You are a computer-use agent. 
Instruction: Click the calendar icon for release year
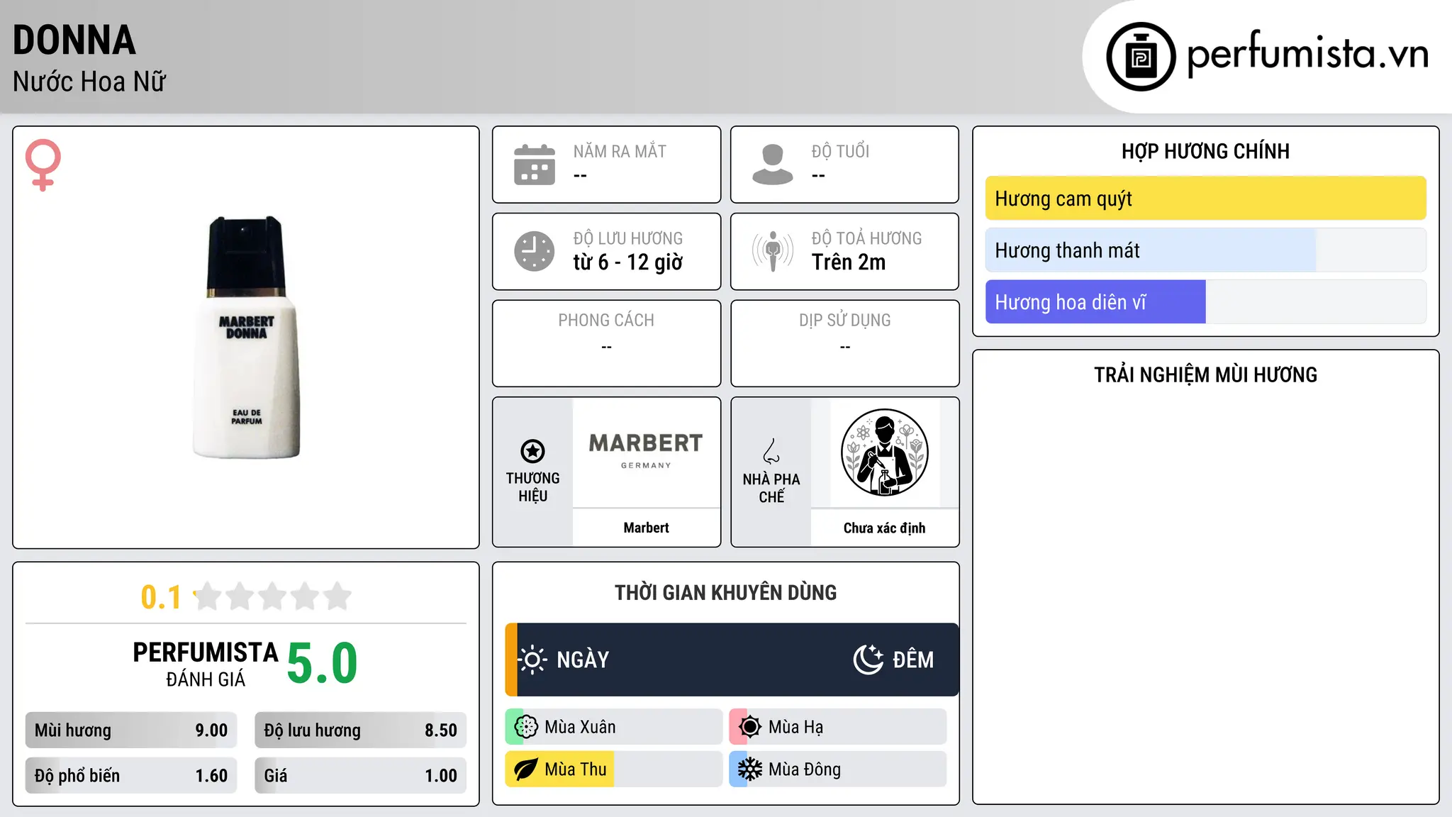pyautogui.click(x=535, y=165)
